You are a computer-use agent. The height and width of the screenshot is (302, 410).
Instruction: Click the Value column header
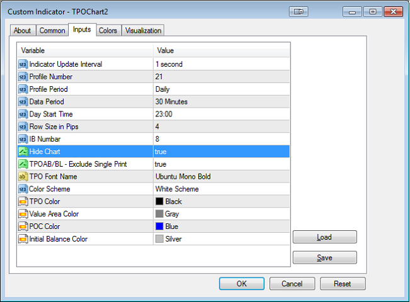[x=222, y=50]
